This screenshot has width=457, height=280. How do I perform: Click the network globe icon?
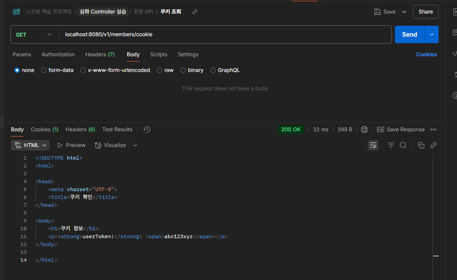click(364, 130)
